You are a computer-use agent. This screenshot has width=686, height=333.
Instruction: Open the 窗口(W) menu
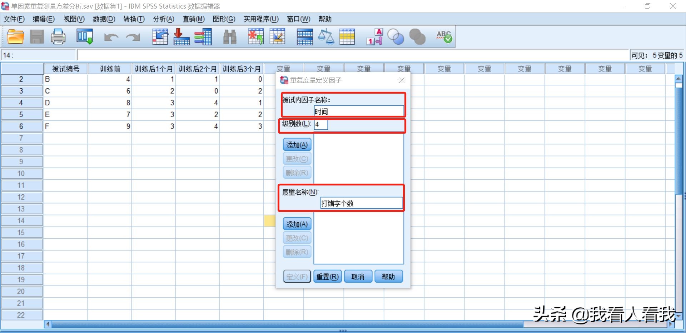[299, 19]
